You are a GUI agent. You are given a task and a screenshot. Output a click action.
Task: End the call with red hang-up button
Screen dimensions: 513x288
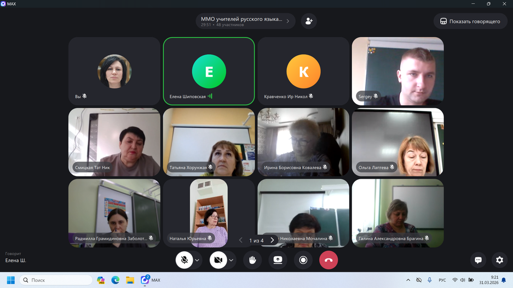point(328,260)
